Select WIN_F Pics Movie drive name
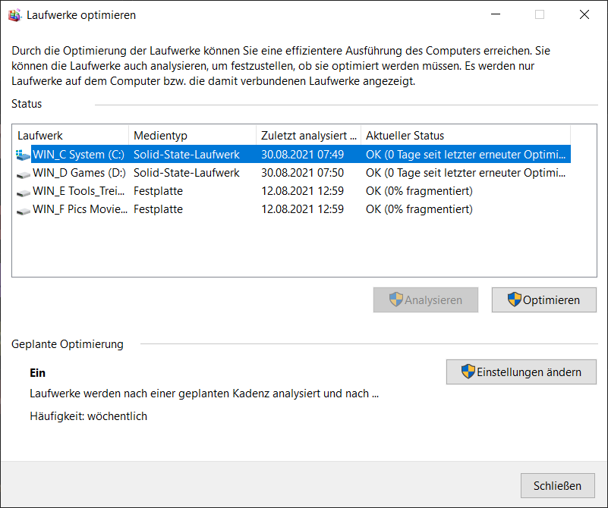 pyautogui.click(x=78, y=209)
